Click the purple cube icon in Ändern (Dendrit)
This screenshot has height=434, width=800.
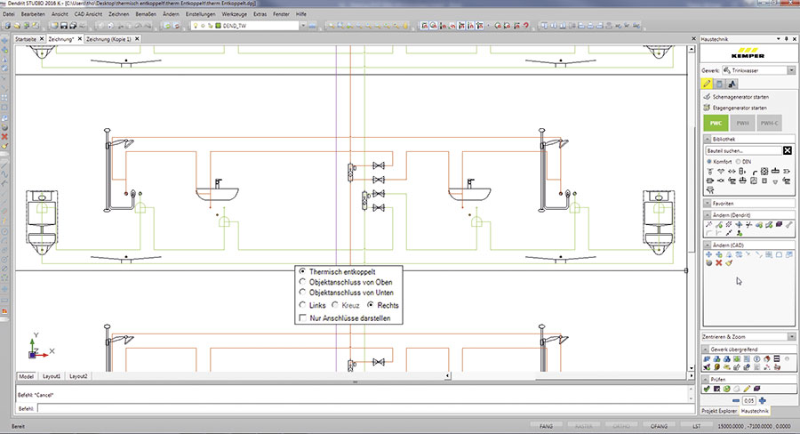coord(779,224)
